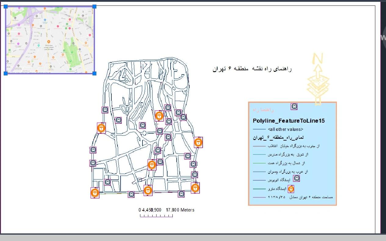Image resolution: width=386 pixels, height=241 pixels.
Task: Click the scale bar in Meters
Action: tap(156, 215)
